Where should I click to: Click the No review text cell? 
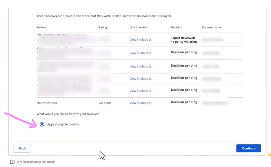pos(47,103)
